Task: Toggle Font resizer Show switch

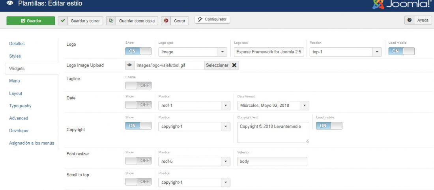Action: click(x=138, y=161)
